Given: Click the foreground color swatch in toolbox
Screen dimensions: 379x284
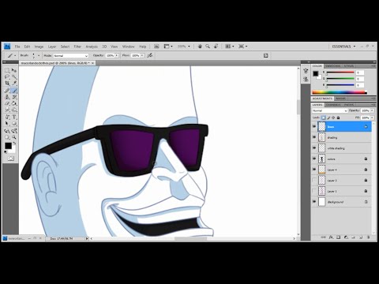Looking at the screenshot, I should click(8, 145).
